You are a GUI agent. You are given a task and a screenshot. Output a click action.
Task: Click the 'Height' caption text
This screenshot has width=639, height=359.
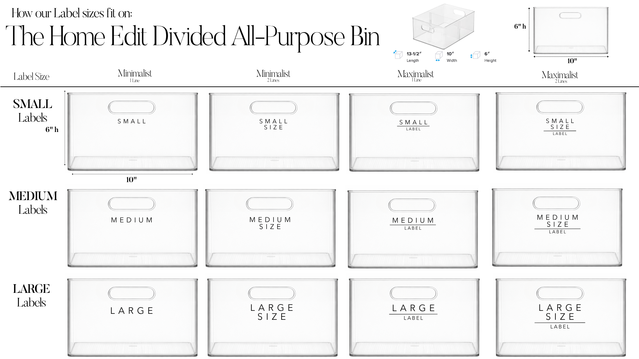point(490,60)
